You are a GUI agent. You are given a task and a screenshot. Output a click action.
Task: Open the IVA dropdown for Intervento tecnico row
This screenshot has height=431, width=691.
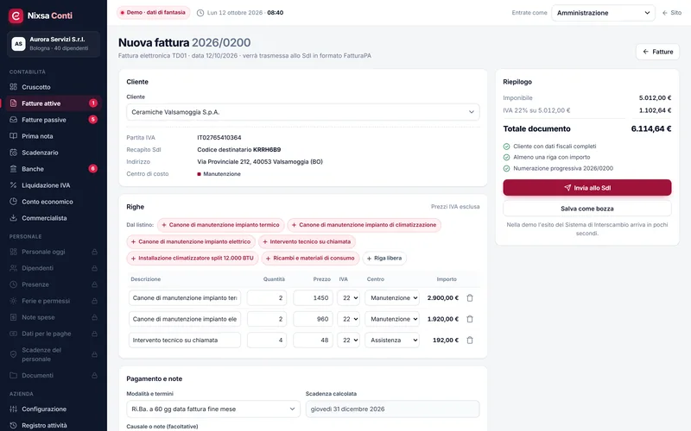click(348, 340)
